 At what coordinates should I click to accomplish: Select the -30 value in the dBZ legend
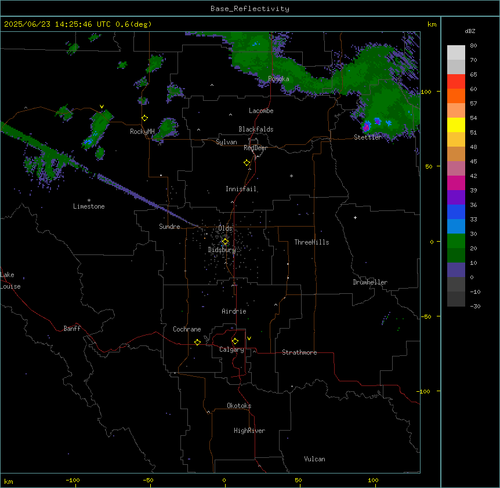pyautogui.click(x=475, y=306)
